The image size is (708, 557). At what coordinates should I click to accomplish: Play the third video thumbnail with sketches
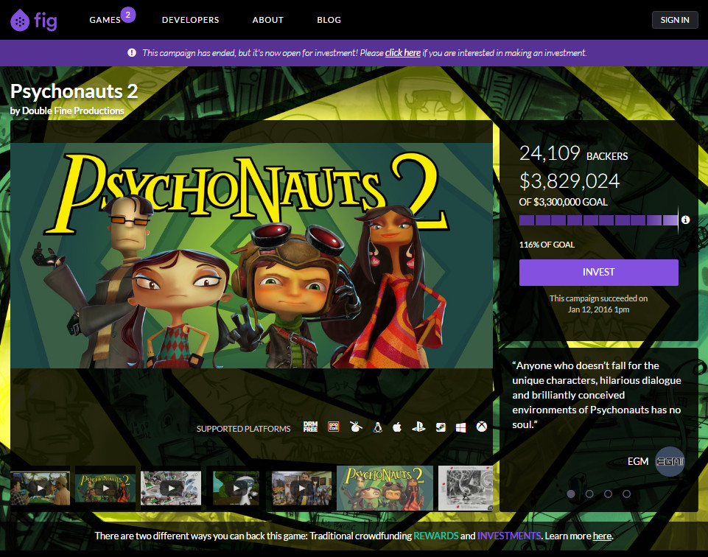[x=171, y=488]
